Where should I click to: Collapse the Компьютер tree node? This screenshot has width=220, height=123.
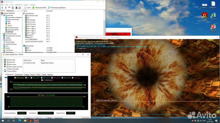(2, 15)
